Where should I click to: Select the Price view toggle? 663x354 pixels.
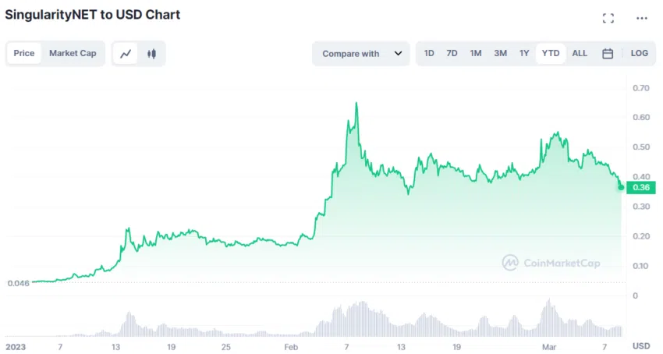click(24, 53)
